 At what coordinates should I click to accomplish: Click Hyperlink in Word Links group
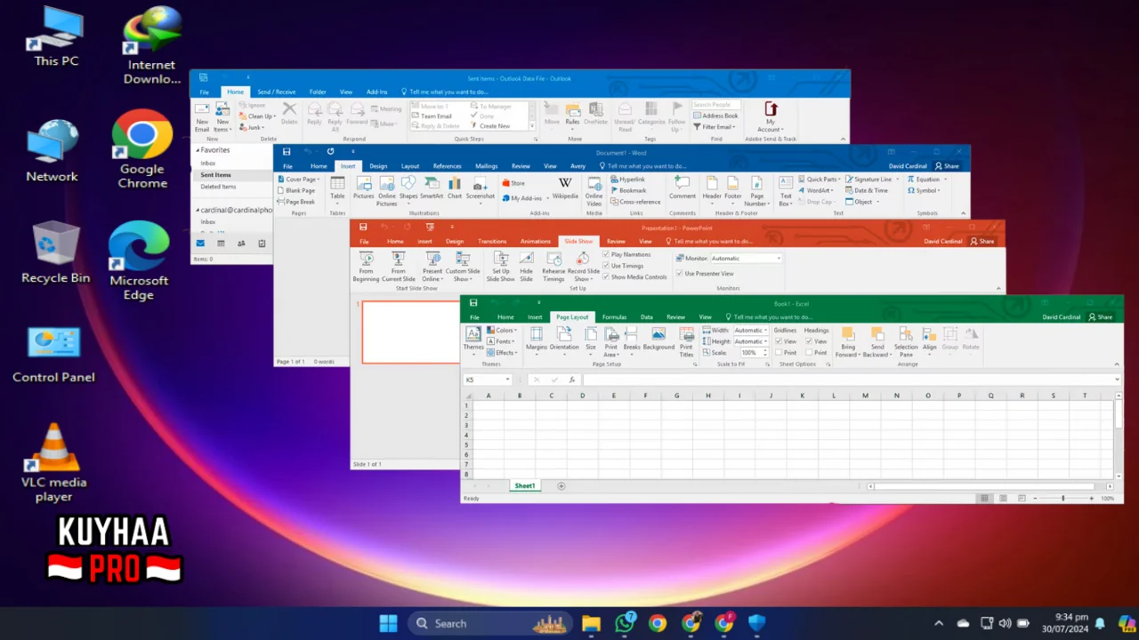627,179
